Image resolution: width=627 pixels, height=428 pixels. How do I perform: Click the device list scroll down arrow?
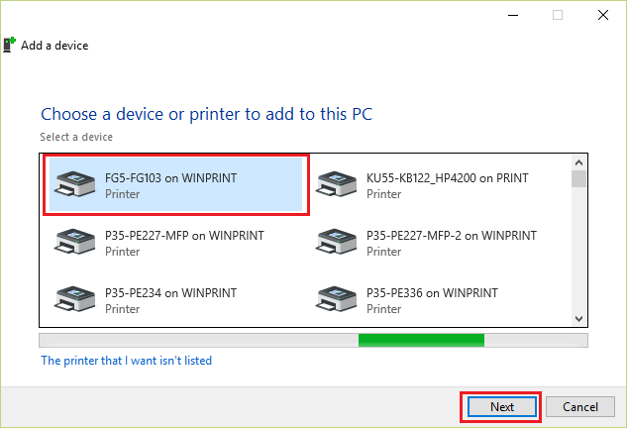[x=578, y=319]
